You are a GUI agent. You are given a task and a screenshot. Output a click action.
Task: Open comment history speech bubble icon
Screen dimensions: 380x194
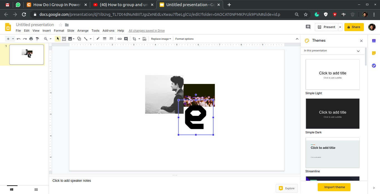coord(308,27)
